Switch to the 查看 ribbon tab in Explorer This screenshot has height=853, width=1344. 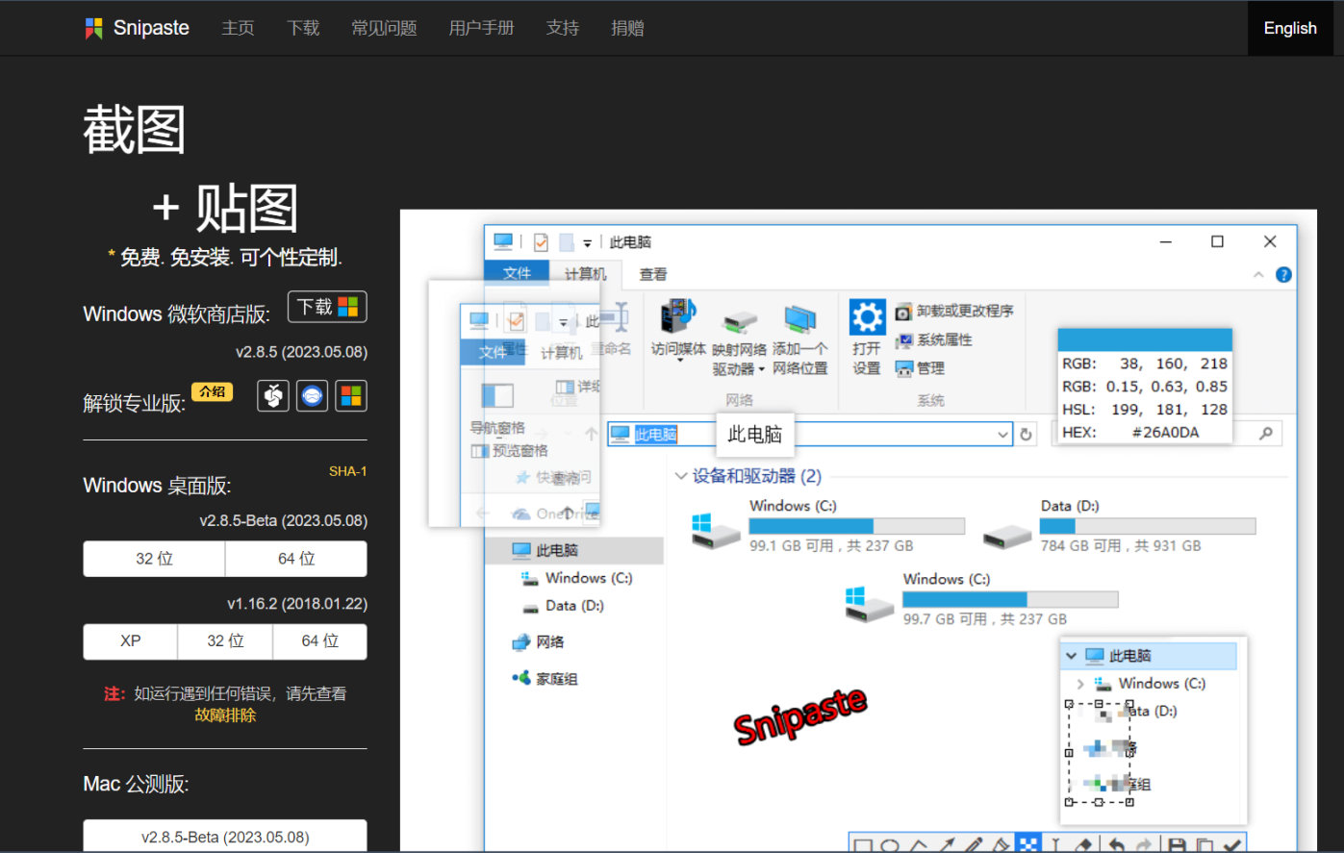(653, 274)
